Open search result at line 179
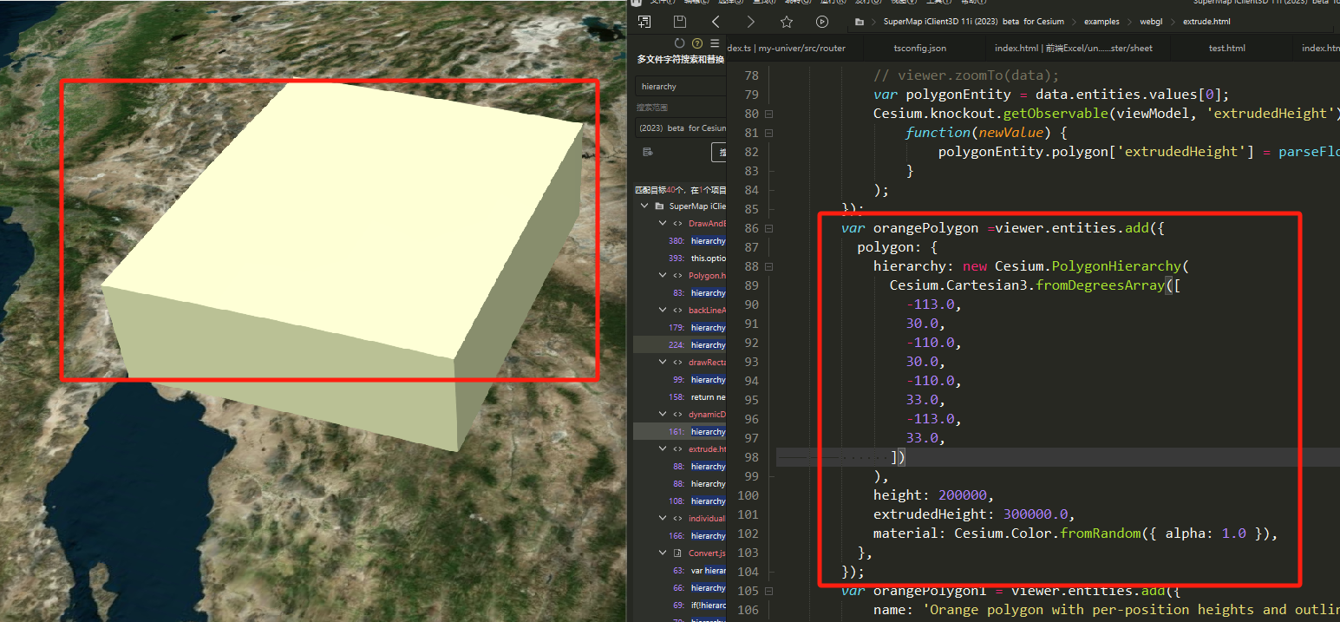This screenshot has height=622, width=1340. point(697,328)
